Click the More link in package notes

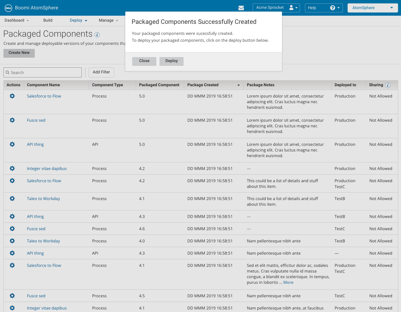coord(288,283)
